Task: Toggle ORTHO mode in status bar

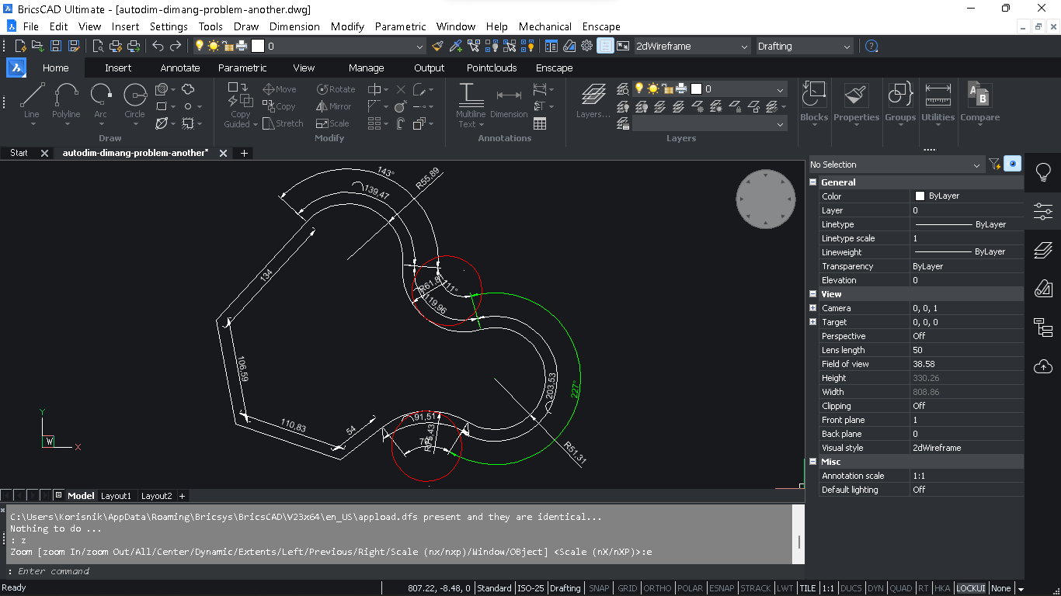Action: point(657,588)
